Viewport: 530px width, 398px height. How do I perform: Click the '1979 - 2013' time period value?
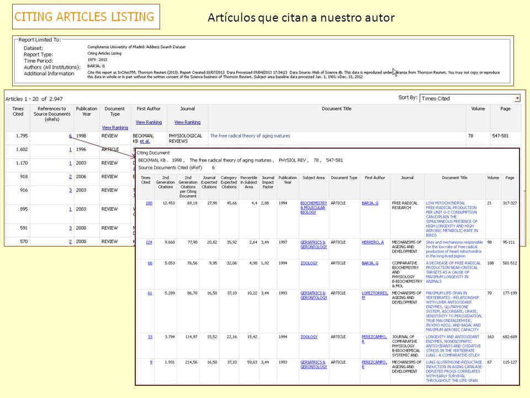(97, 60)
